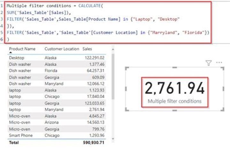Click the "Desktop" string in the formula

point(169,19)
